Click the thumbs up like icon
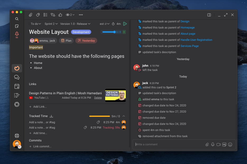247x164 pixels. [60, 15]
